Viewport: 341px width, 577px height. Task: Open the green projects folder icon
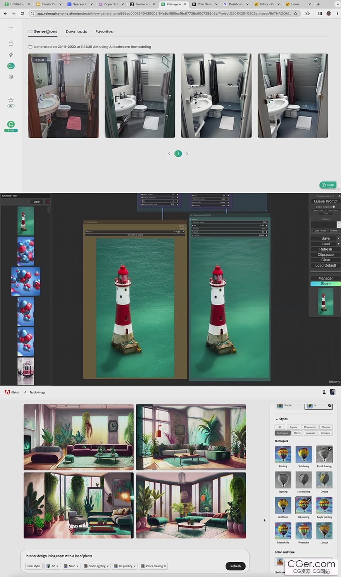pos(11,66)
